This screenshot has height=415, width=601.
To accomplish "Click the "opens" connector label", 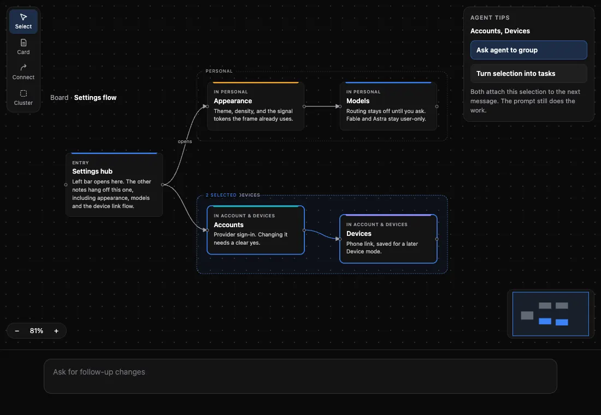I will [x=185, y=141].
